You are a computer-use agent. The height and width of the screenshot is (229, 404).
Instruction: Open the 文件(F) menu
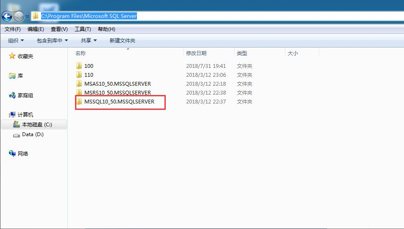click(13, 29)
